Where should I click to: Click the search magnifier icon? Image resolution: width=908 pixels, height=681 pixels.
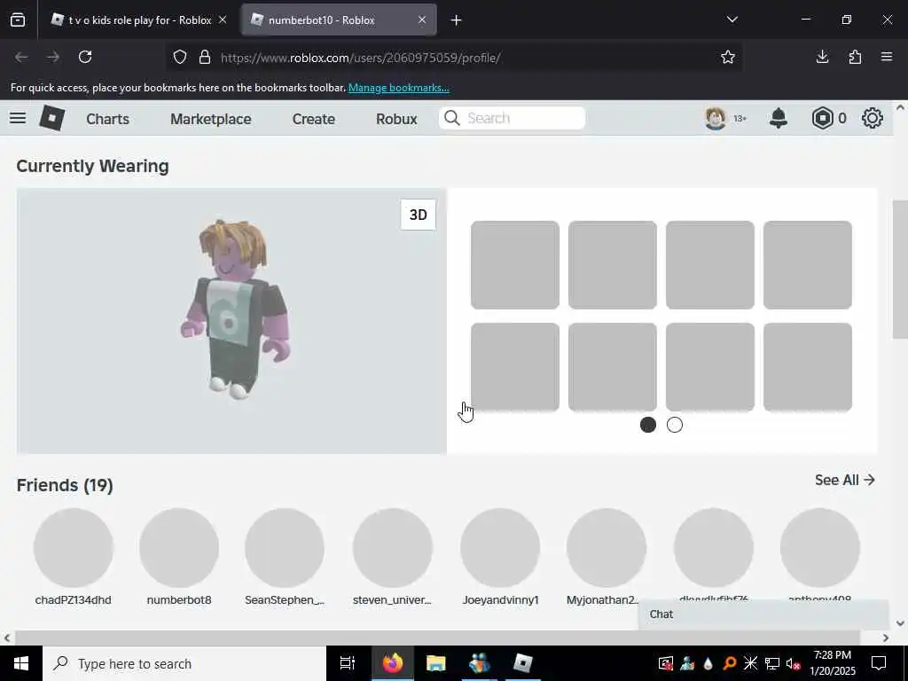point(452,118)
